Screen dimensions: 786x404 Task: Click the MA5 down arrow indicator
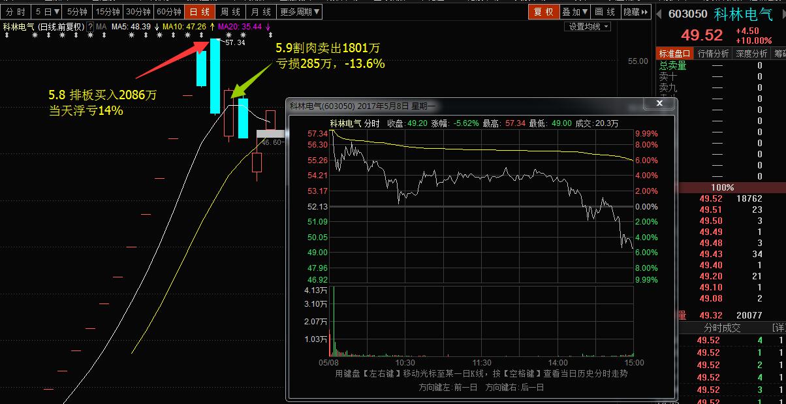click(157, 27)
